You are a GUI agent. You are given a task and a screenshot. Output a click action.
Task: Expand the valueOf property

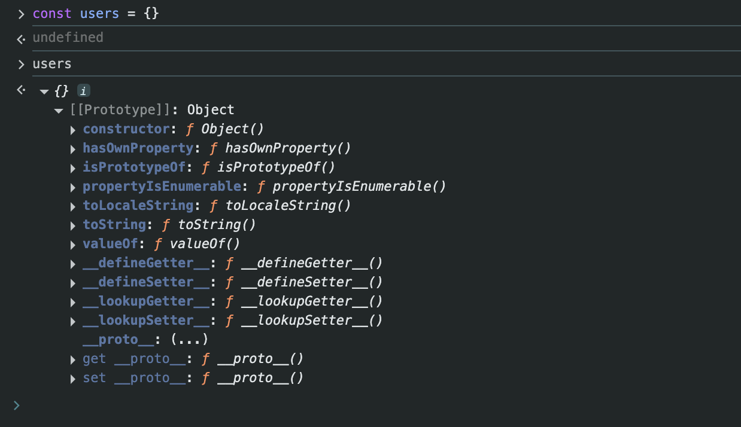(73, 245)
